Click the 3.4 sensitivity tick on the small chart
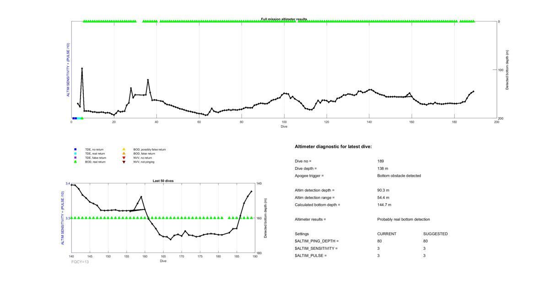Image resolution: width=549 pixels, height=284 pixels. pyautogui.click(x=68, y=184)
